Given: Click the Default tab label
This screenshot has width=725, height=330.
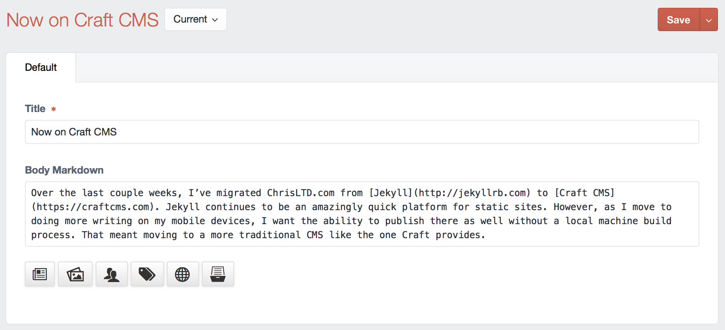Looking at the screenshot, I should 40,67.
